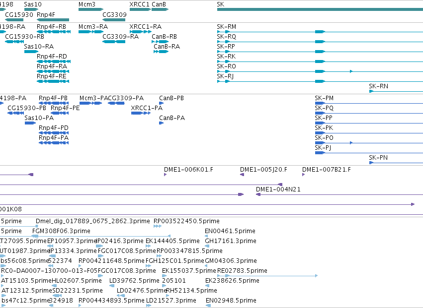Select the CG3309-PA protein label
This screenshot has height=308, width=423.
pos(126,98)
